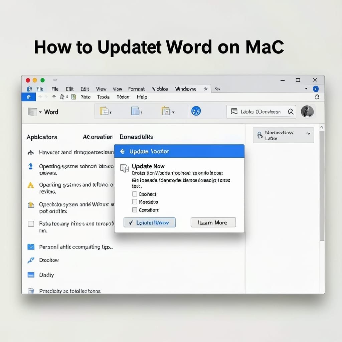Open the Windows menu
This screenshot has height=342, width=342.
point(185,89)
